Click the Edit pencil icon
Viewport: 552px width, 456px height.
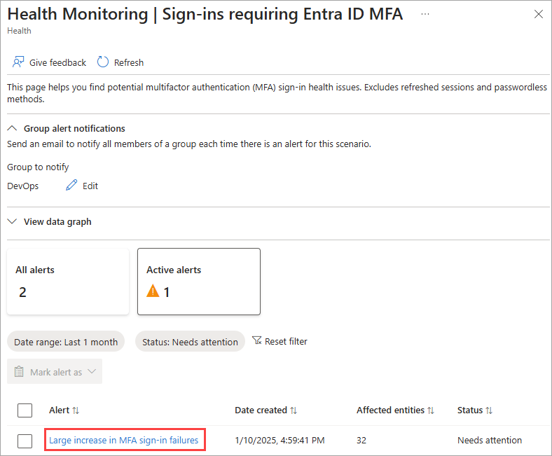pyautogui.click(x=71, y=186)
